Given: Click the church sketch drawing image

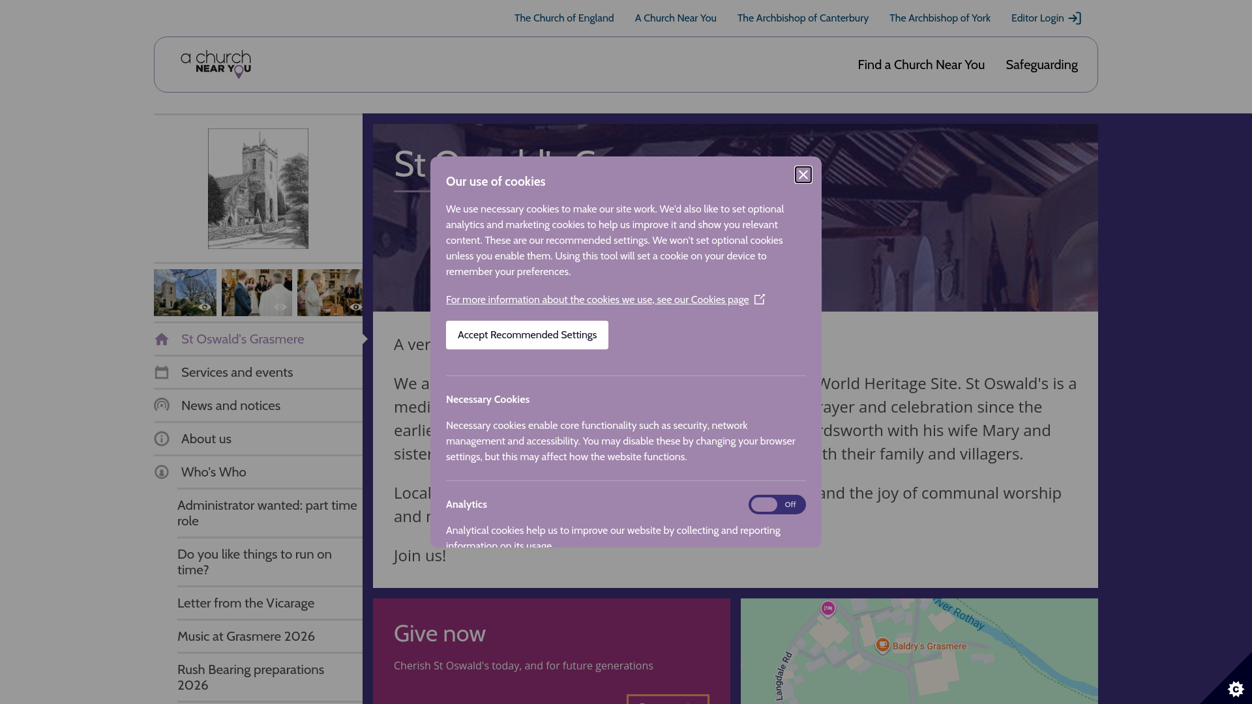Looking at the screenshot, I should (258, 188).
